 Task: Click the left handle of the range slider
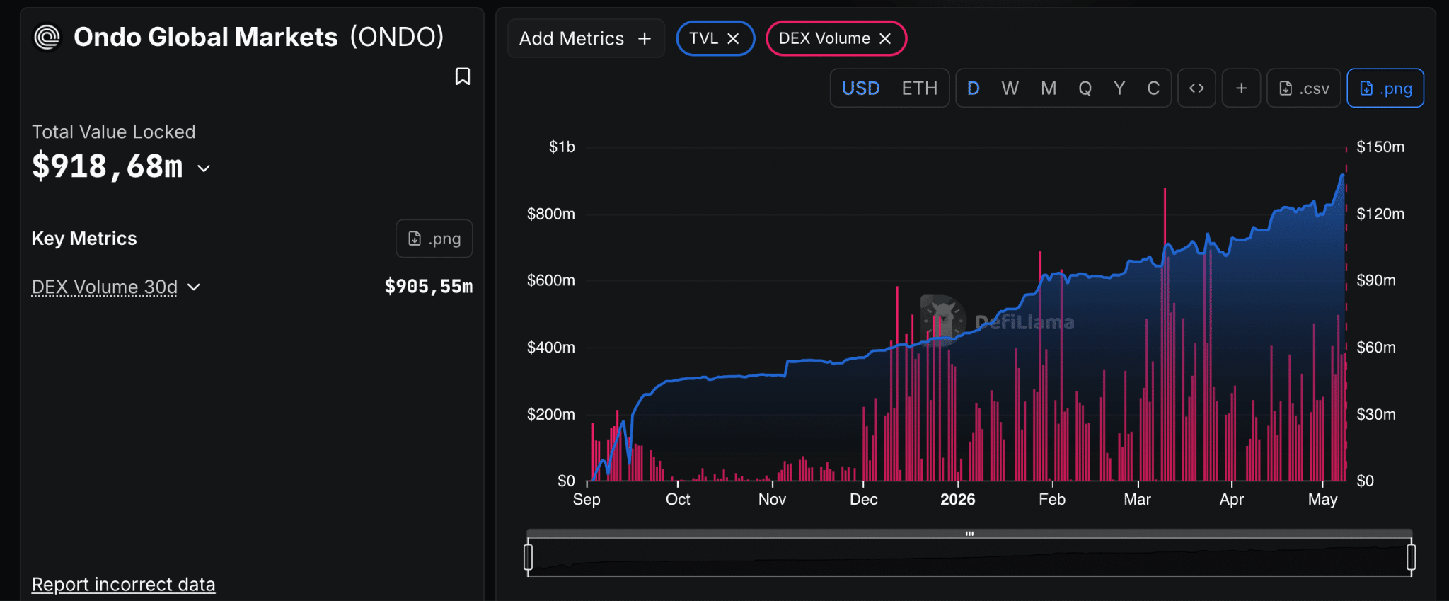(x=529, y=557)
